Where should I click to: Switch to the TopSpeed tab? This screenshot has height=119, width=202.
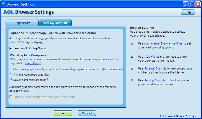coord(22,23)
